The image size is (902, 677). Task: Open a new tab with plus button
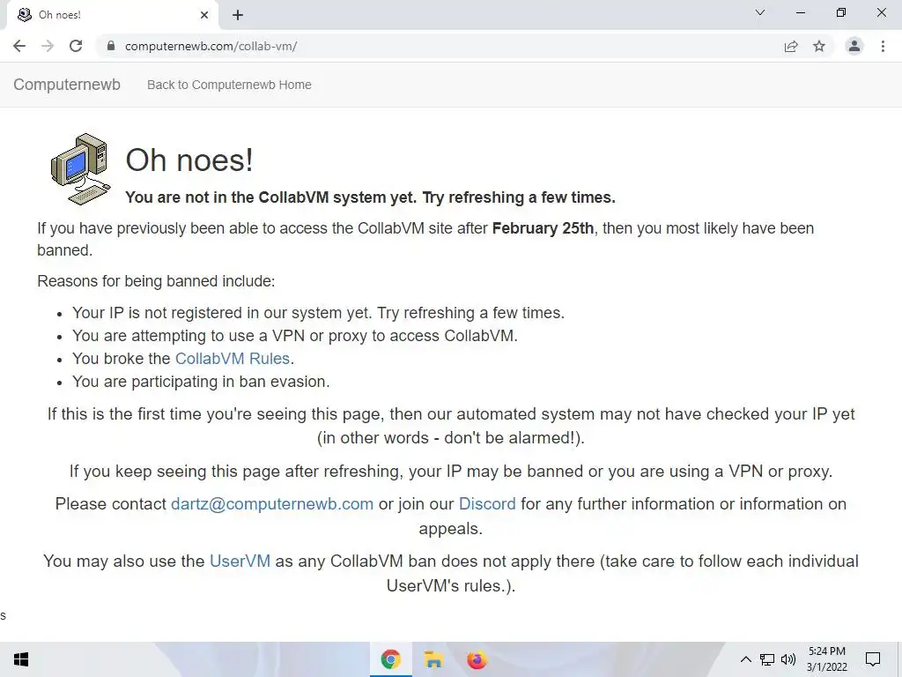pyautogui.click(x=238, y=15)
